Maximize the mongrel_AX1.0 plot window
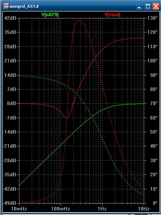This screenshot has width=161, height=215. click(148, 6)
